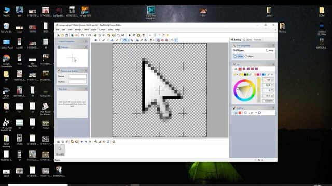This screenshot has height=186, width=332.
Task: Click the clock icon in main toolbar
Action: [155, 35]
